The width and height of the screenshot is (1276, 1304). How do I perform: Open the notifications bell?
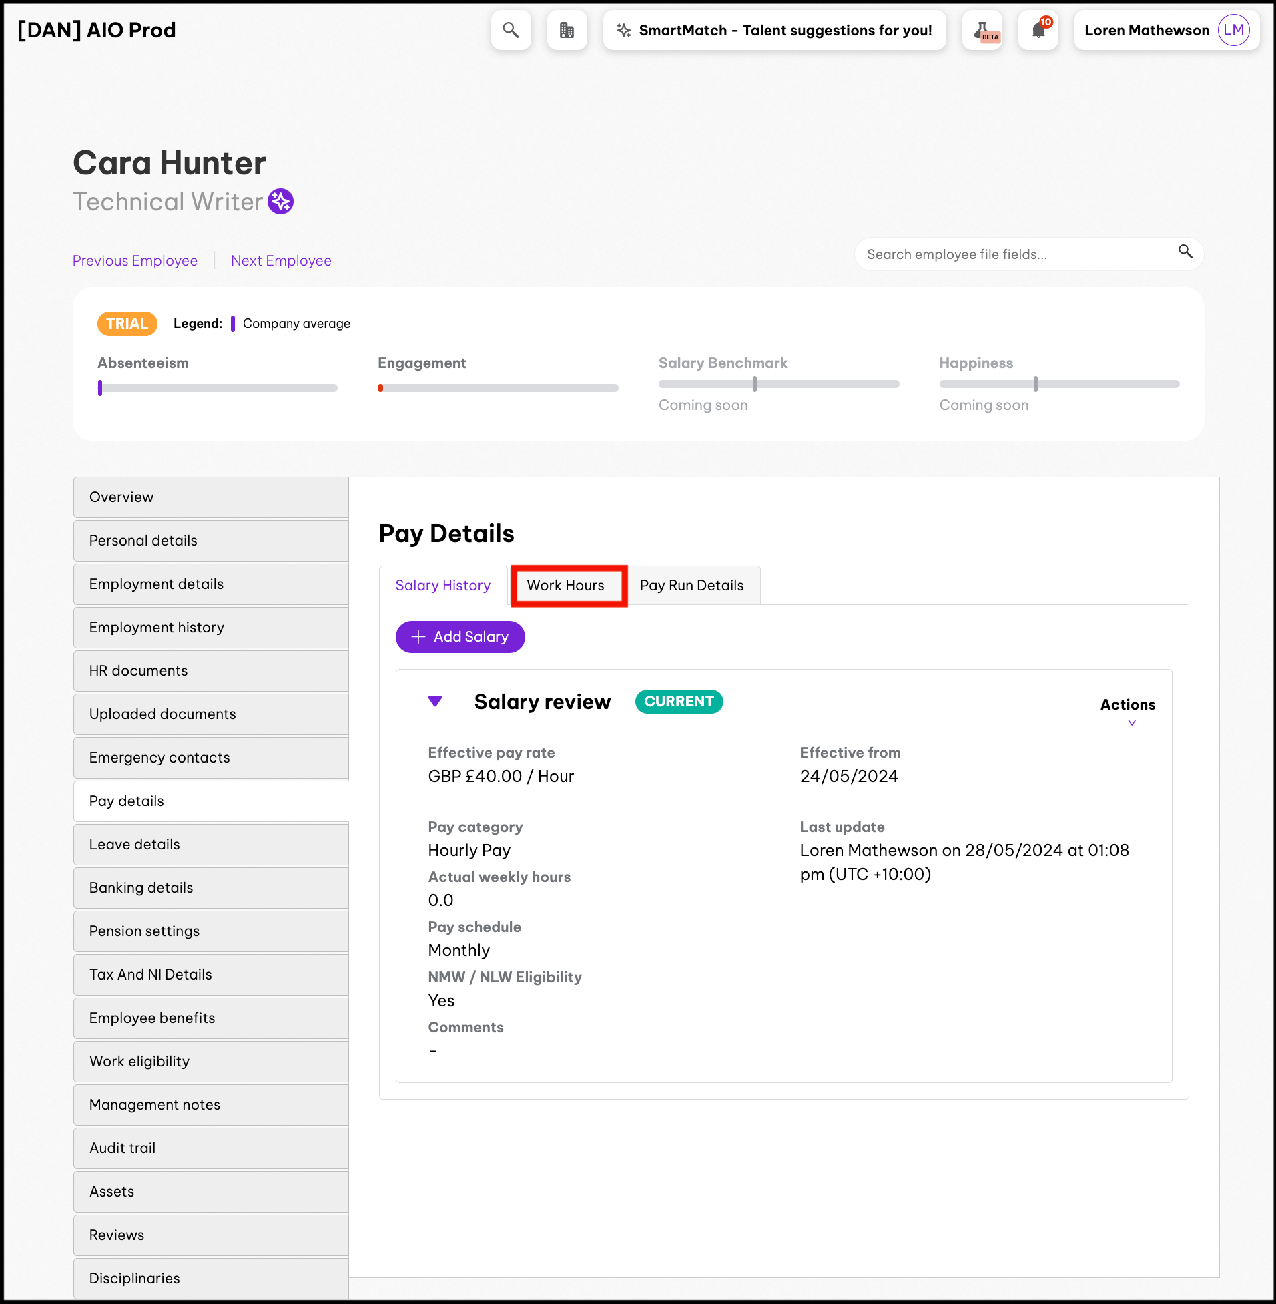pos(1038,30)
